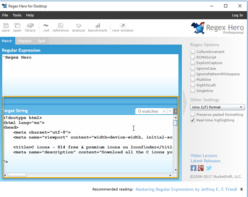The image size is (248, 197).
Task: Open the Tools menu
Action: (17, 15)
